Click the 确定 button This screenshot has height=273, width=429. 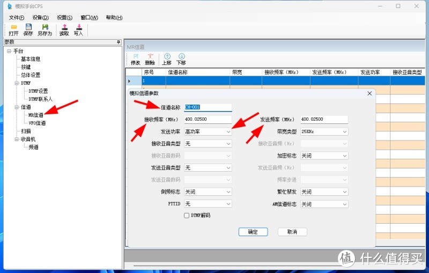click(253, 232)
